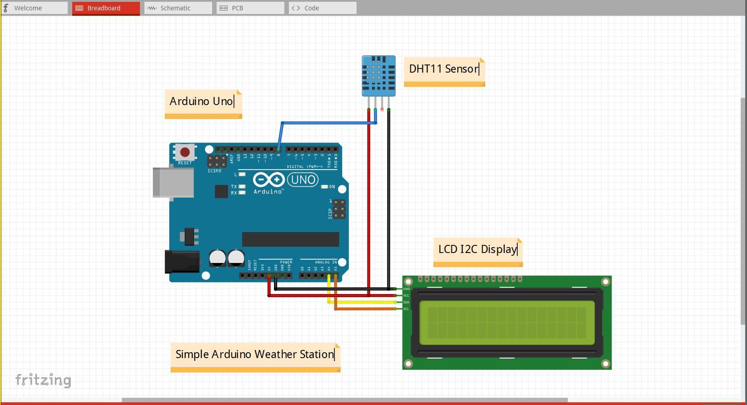Grab resize handle of 'DHT11 Sensor' note
Image resolution: width=747 pixels, height=405 pixels.
[483, 84]
